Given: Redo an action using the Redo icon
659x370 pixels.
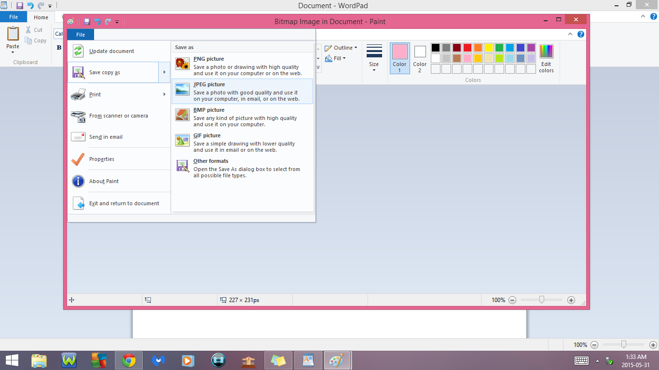Looking at the screenshot, I should click(x=107, y=21).
